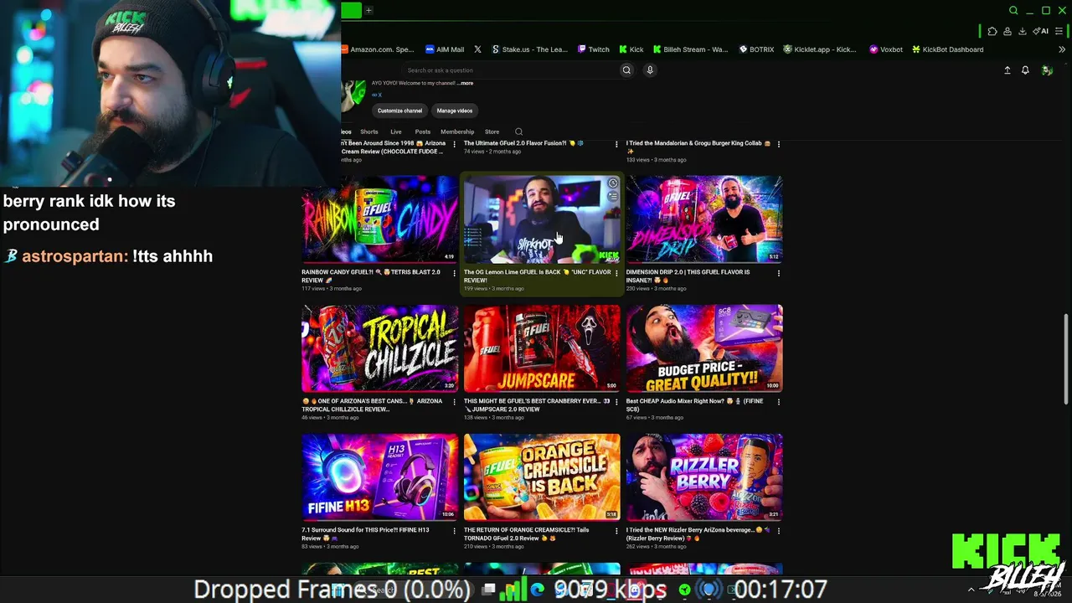This screenshot has width=1072, height=603.
Task: Open the Rainbow Candy GFuel video thumbnail
Action: tap(380, 219)
